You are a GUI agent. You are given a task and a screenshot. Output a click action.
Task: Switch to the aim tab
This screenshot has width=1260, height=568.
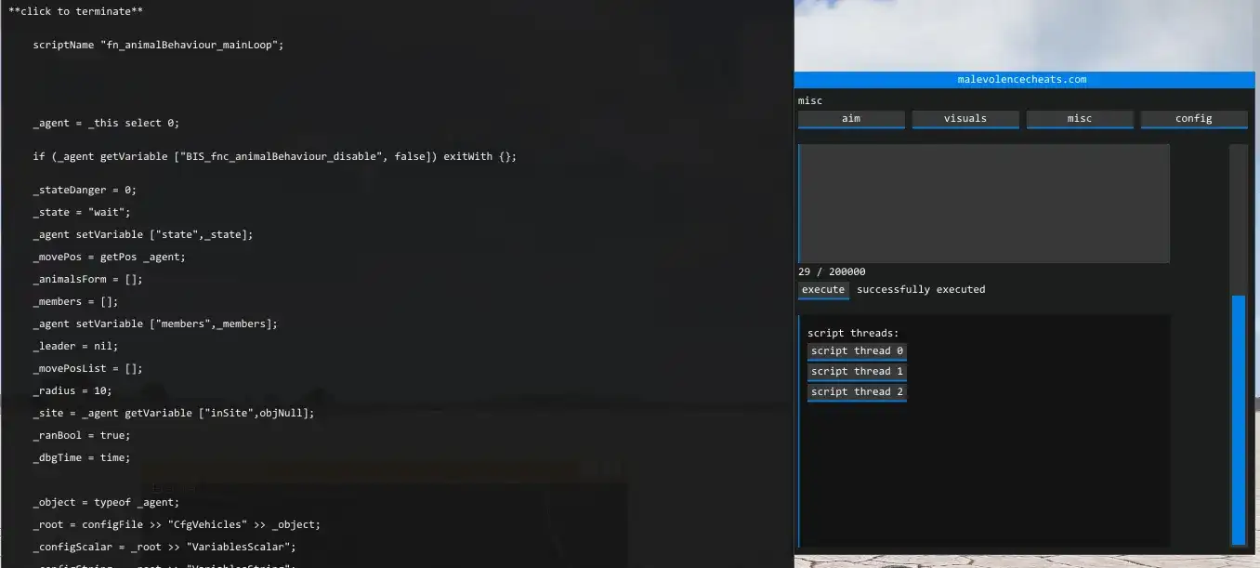pos(850,118)
